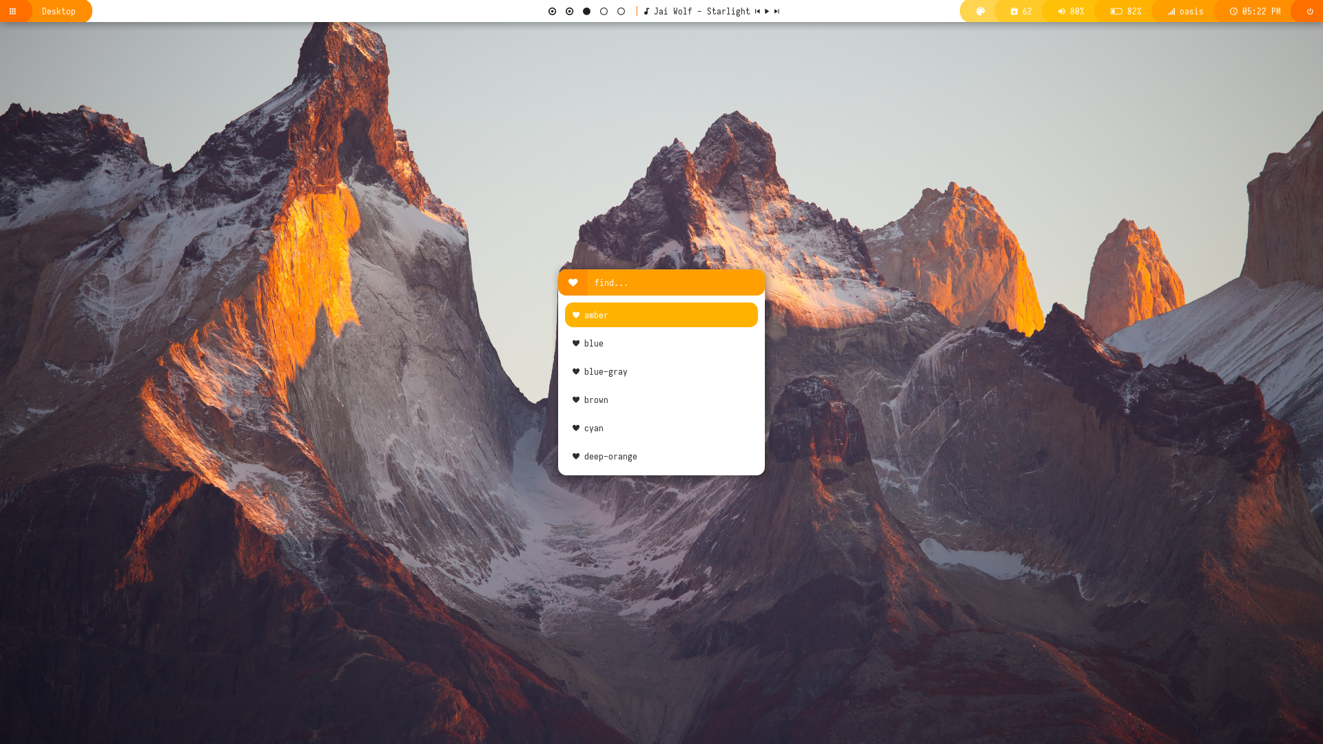Skip to the previous track
Image resolution: width=1323 pixels, height=744 pixels.
click(757, 11)
